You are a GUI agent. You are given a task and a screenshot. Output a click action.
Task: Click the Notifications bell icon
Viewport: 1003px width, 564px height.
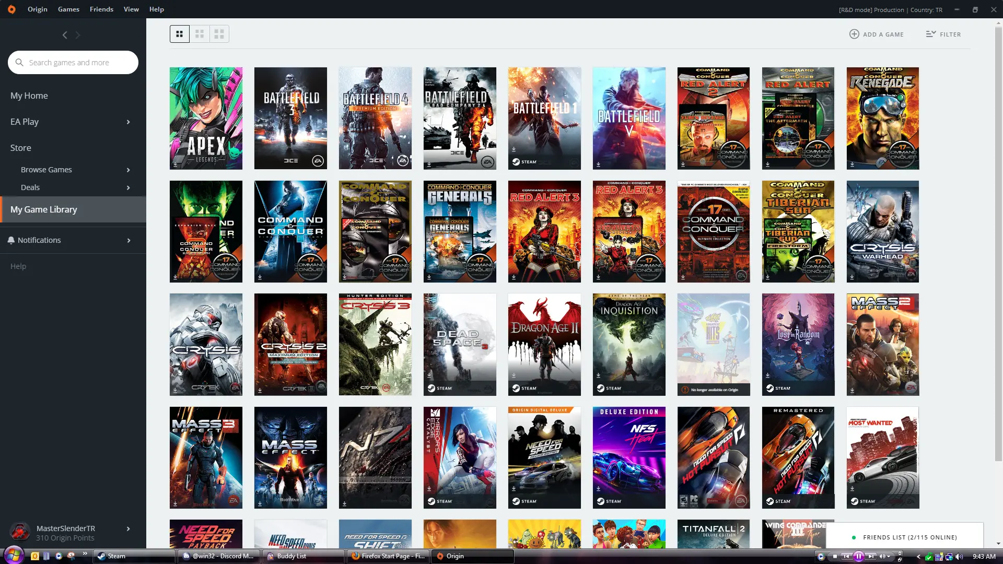(x=11, y=240)
